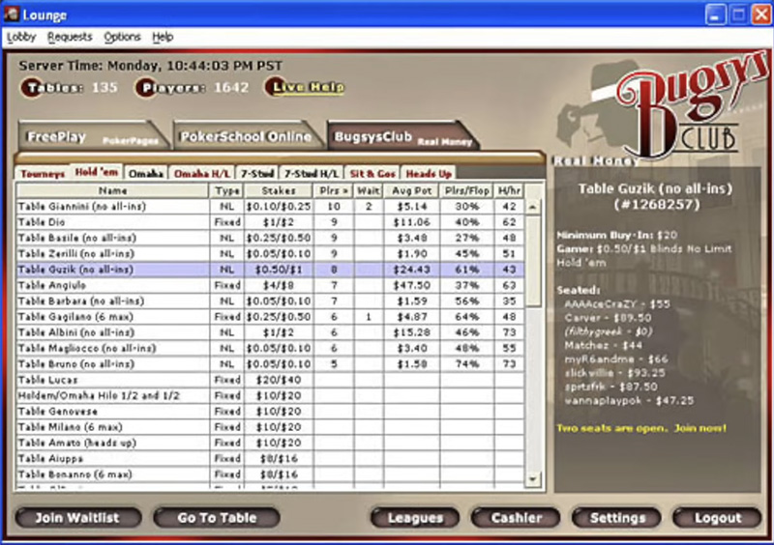Open the Live Help link

point(307,87)
